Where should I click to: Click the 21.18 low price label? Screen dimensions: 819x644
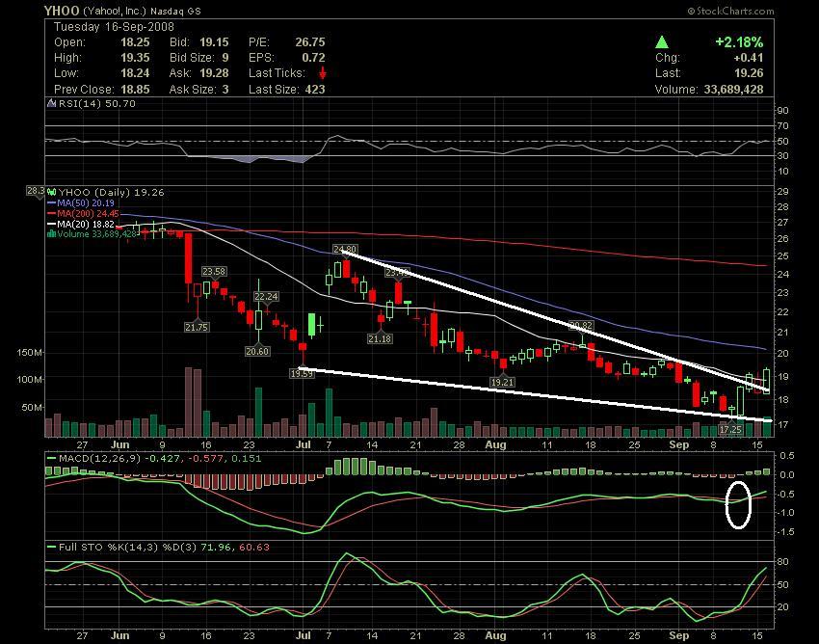(x=380, y=338)
